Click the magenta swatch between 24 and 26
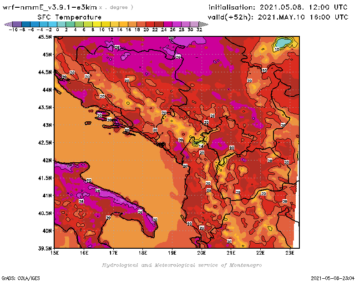The image size is (364, 281). 168,24
